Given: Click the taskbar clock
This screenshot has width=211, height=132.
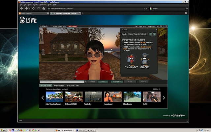Looking at the screenshot, I should (207, 130).
